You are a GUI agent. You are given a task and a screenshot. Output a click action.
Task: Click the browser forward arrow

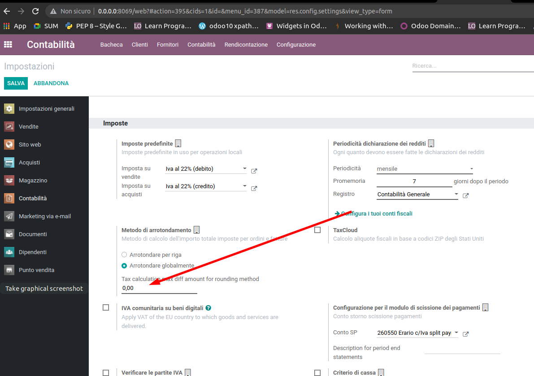pyautogui.click(x=21, y=11)
